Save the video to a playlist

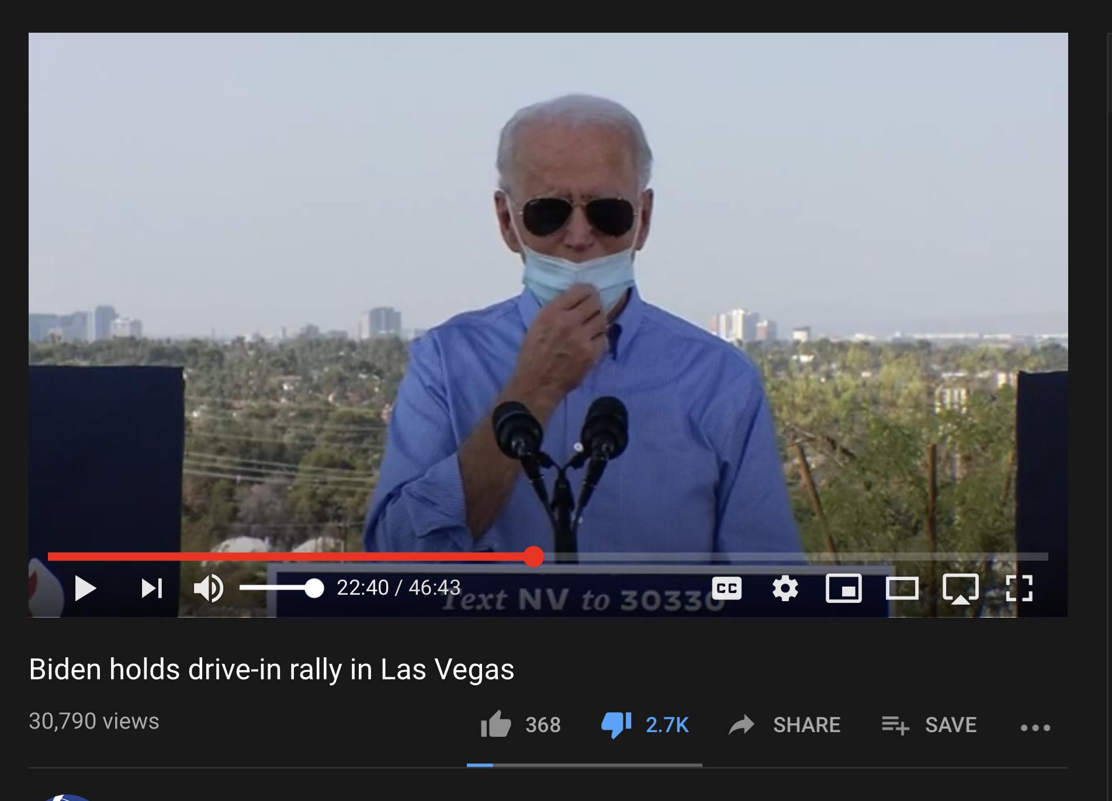(x=929, y=725)
